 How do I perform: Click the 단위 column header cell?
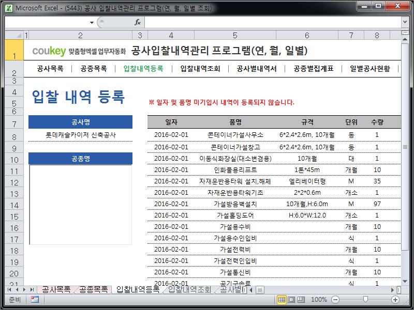click(351, 122)
